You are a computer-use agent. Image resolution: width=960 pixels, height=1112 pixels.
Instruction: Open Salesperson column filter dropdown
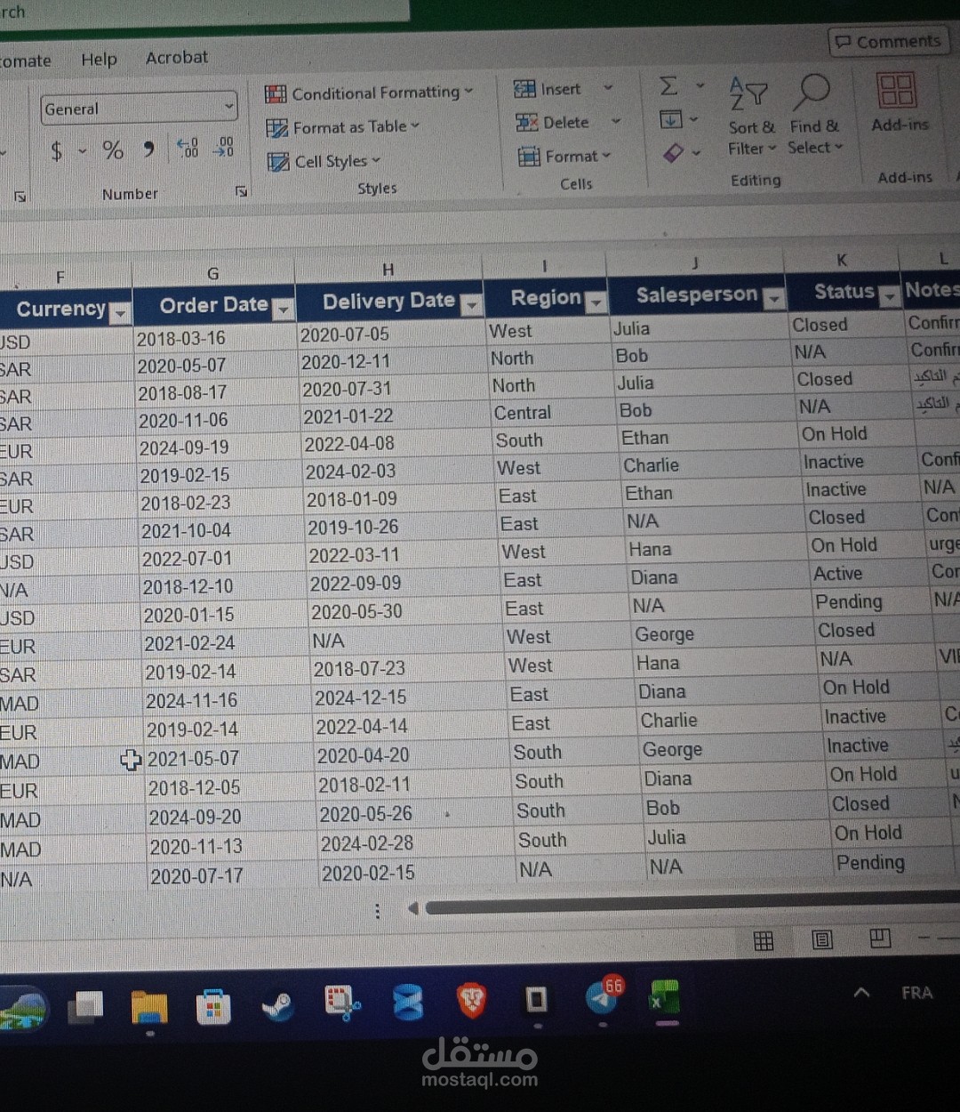pyautogui.click(x=774, y=298)
